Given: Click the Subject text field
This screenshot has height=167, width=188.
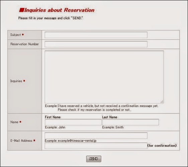Looking at the screenshot, I should [x=96, y=35].
